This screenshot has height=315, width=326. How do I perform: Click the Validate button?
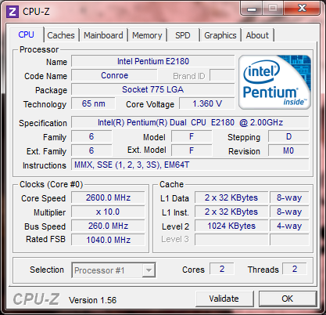click(x=224, y=299)
